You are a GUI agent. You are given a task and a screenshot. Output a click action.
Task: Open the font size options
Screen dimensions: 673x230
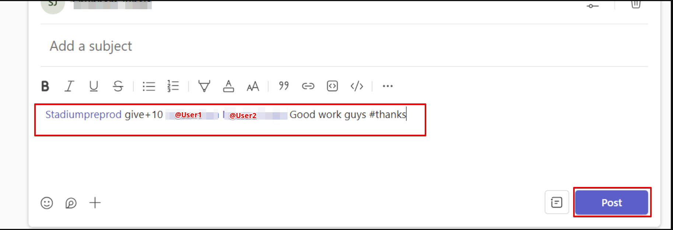click(253, 86)
